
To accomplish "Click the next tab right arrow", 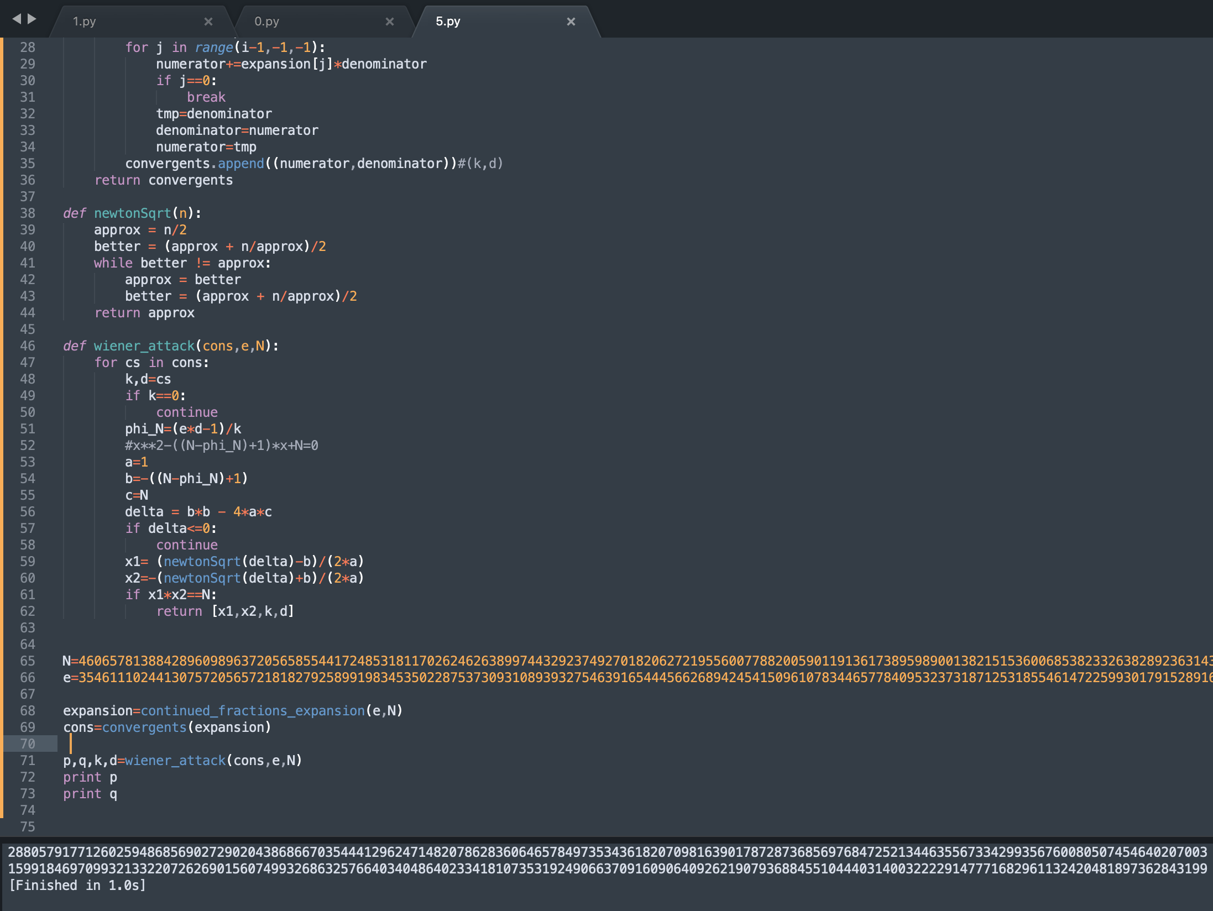I will (32, 19).
